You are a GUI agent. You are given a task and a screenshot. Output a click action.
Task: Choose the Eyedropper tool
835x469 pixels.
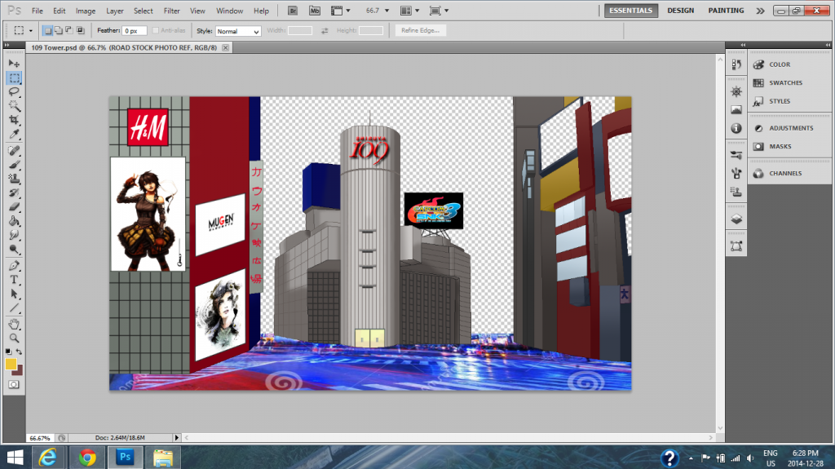pyautogui.click(x=14, y=134)
